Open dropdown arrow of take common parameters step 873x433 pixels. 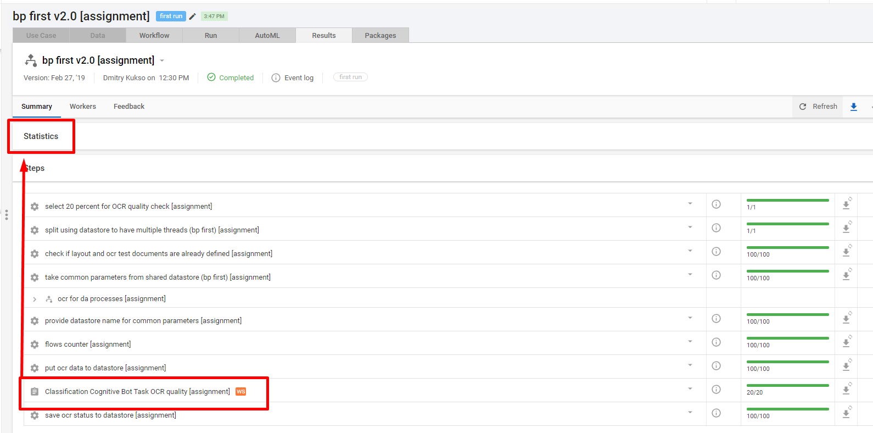(690, 275)
